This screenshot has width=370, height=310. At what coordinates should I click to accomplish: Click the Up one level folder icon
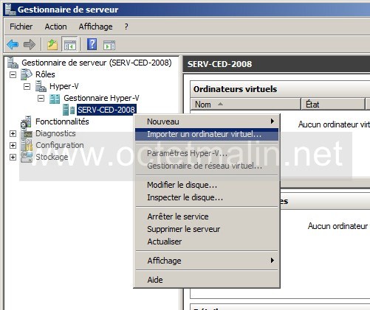click(52, 45)
